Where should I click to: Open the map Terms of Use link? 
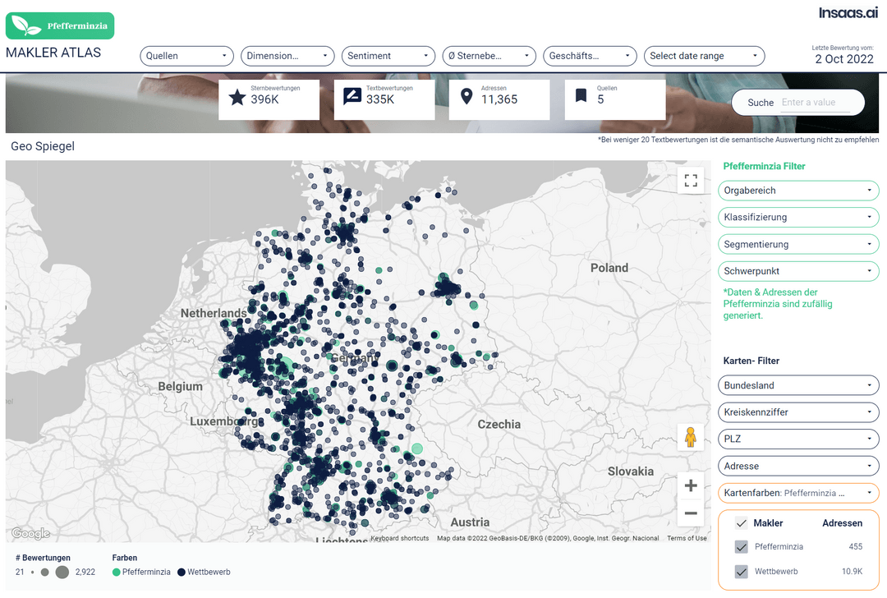[687, 538]
